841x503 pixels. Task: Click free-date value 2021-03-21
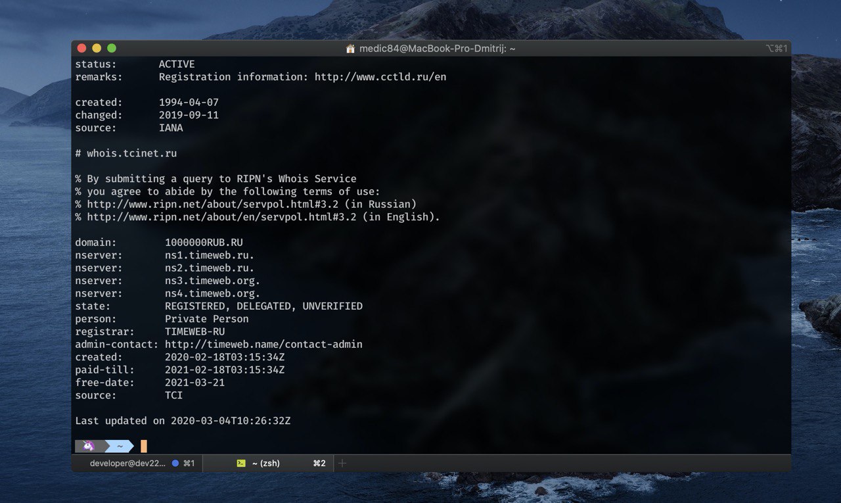coord(194,383)
